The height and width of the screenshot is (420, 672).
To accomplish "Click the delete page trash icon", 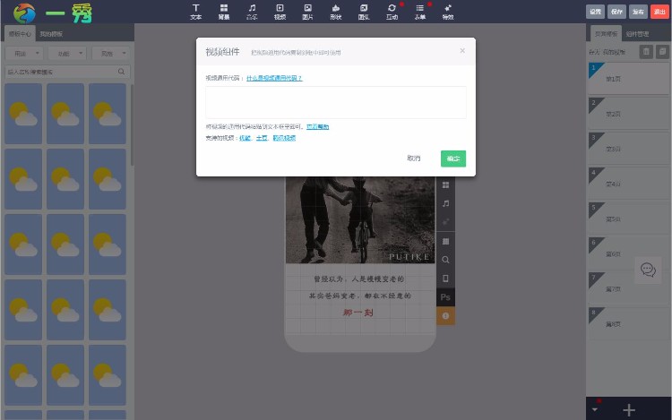I will click(646, 52).
